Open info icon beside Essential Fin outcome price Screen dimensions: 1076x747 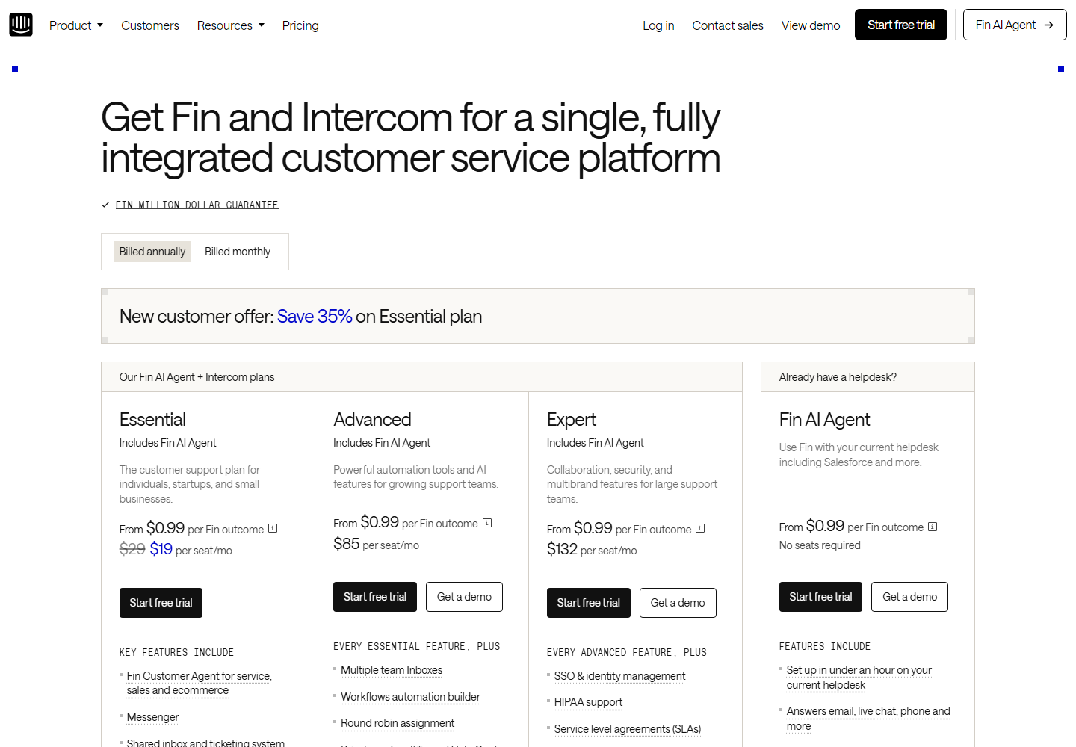click(273, 529)
